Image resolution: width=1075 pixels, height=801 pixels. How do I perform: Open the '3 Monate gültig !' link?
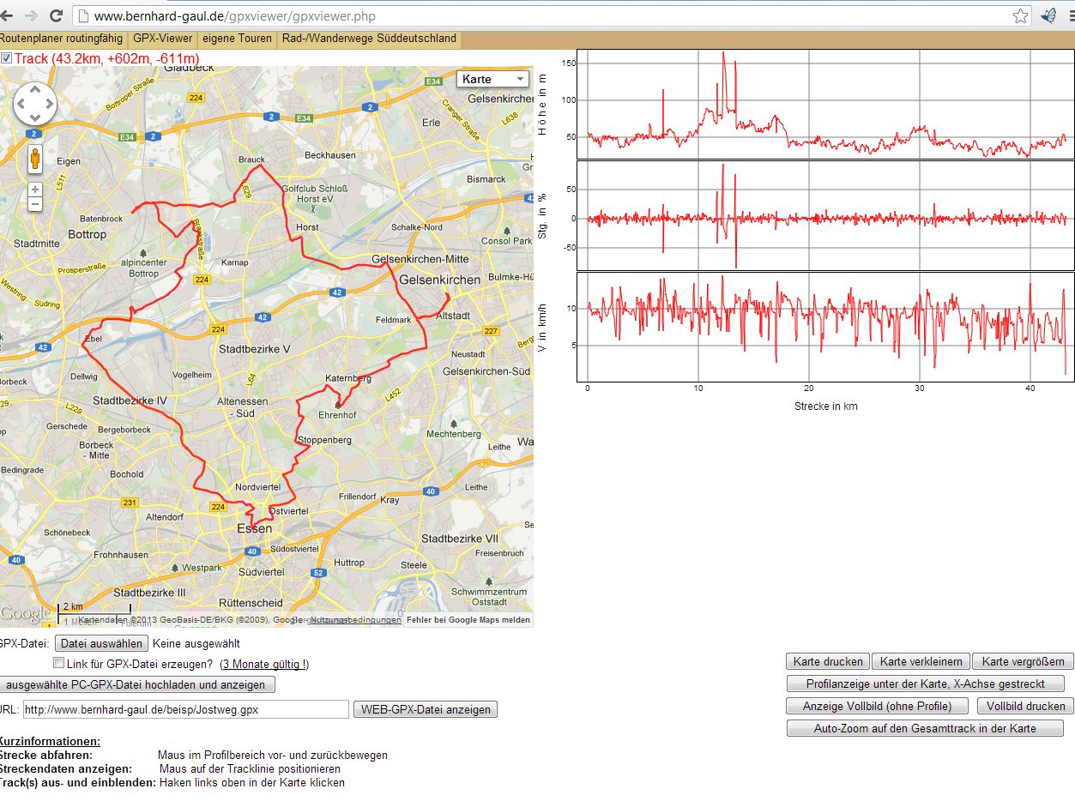coord(264,664)
